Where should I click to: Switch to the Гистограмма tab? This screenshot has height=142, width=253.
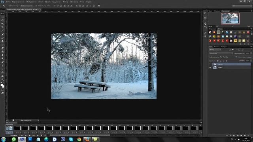pyautogui.click(x=235, y=11)
